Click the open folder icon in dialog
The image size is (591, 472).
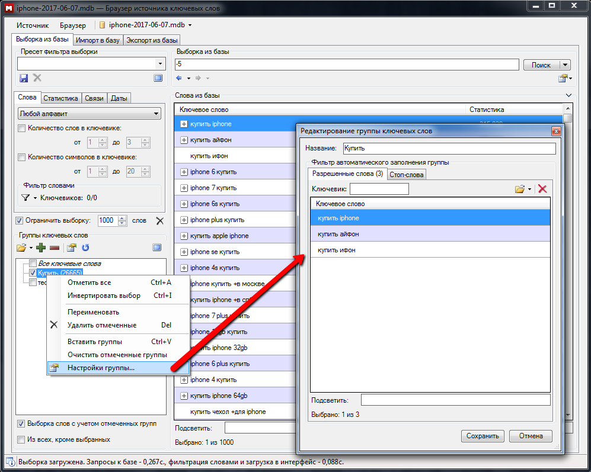[x=520, y=189]
